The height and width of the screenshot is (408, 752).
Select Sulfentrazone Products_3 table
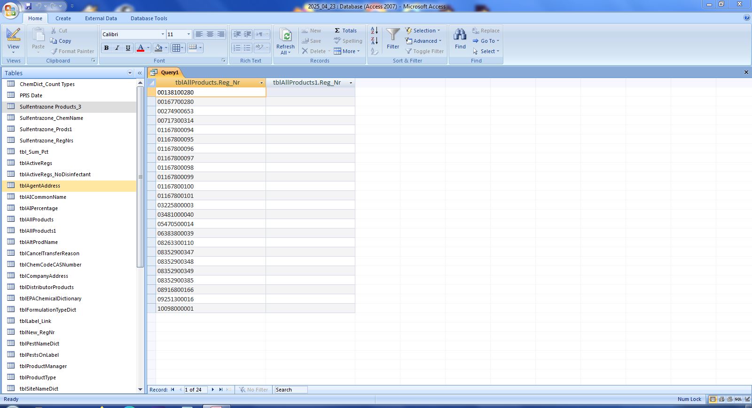69,107
